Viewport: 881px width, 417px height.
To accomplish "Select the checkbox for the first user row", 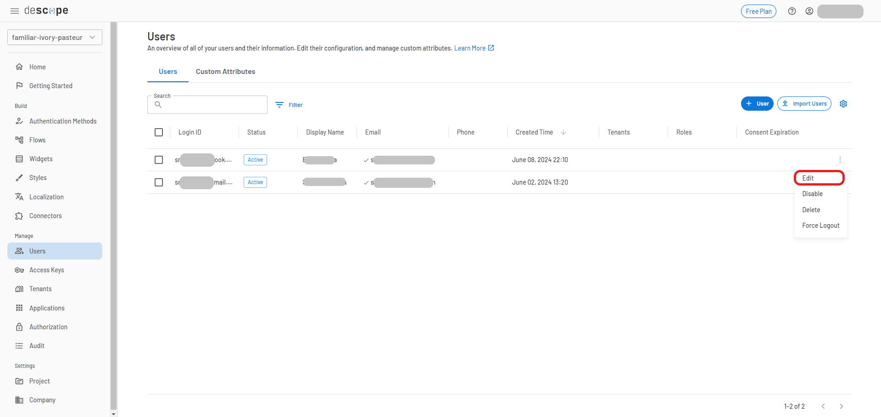I will [159, 159].
